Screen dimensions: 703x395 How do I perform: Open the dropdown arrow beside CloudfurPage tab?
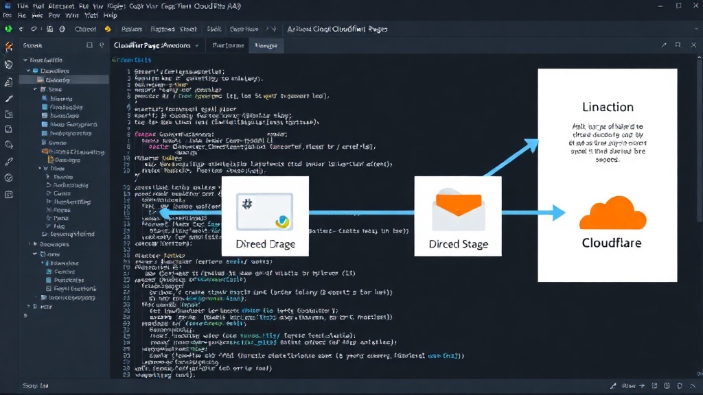coord(196,46)
